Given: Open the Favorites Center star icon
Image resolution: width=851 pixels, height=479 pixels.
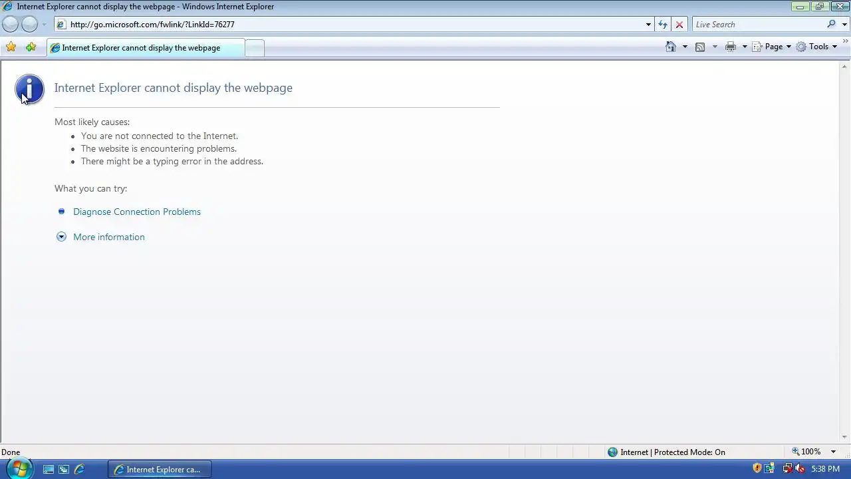Looking at the screenshot, I should pyautogui.click(x=11, y=47).
